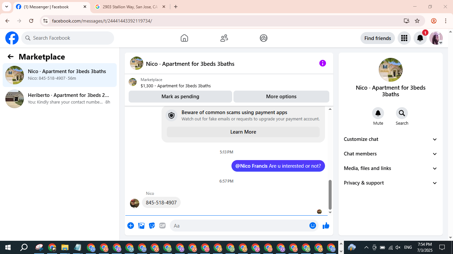Open the conversation information icon
Screen dimensions: 453x254
pyautogui.click(x=323, y=63)
